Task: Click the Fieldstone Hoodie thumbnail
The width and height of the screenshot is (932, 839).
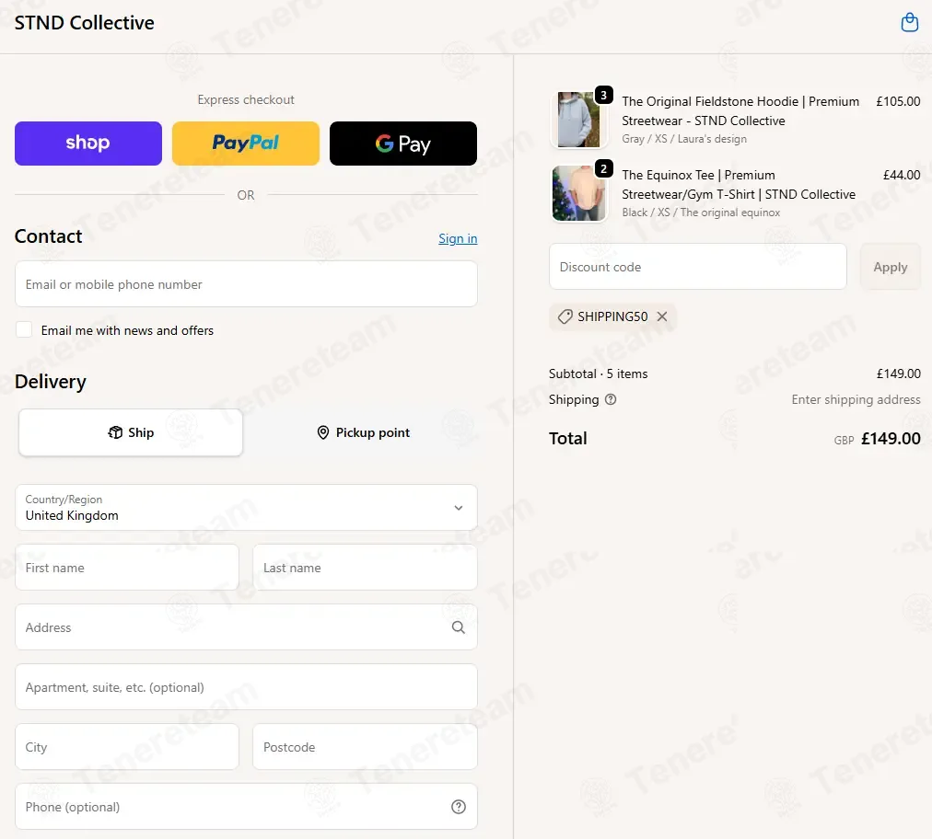Action: (578, 120)
